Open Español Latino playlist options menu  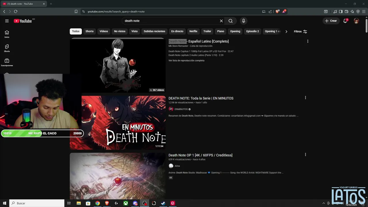click(x=308, y=41)
